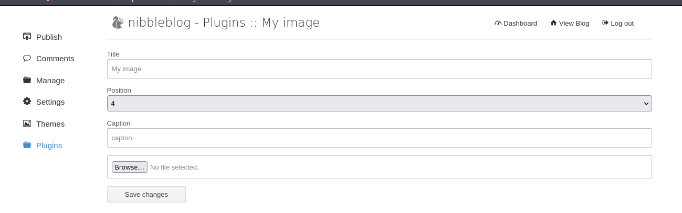Go to the Themes menu item
This screenshot has height=213, width=682.
pos(50,124)
